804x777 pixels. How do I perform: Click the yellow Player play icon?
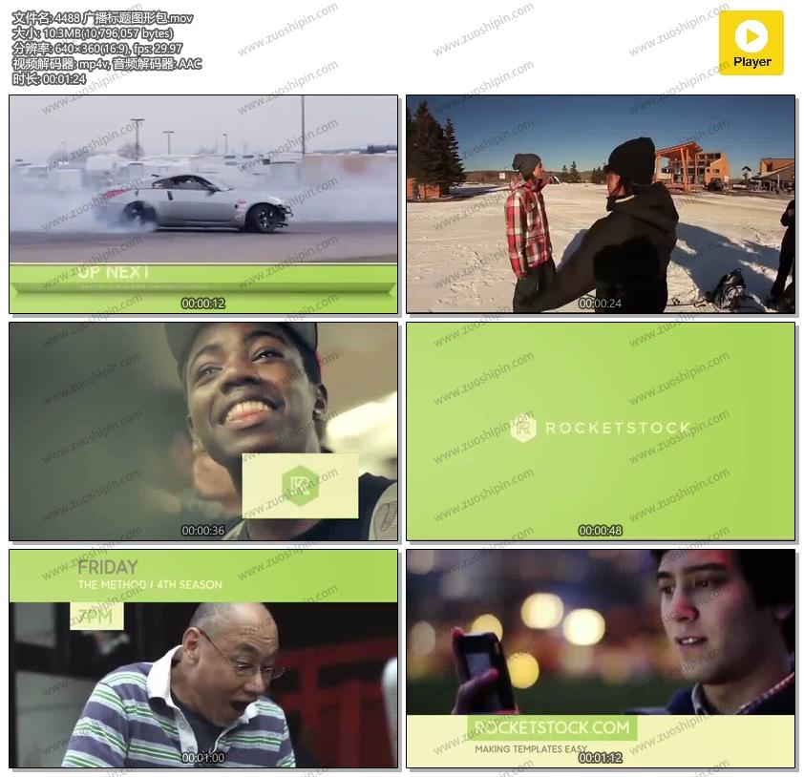751,37
